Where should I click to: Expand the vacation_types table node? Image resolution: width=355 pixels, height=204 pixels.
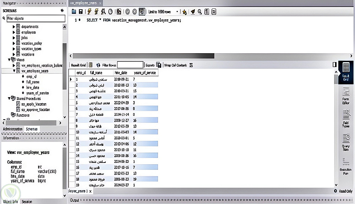[x=14, y=49]
